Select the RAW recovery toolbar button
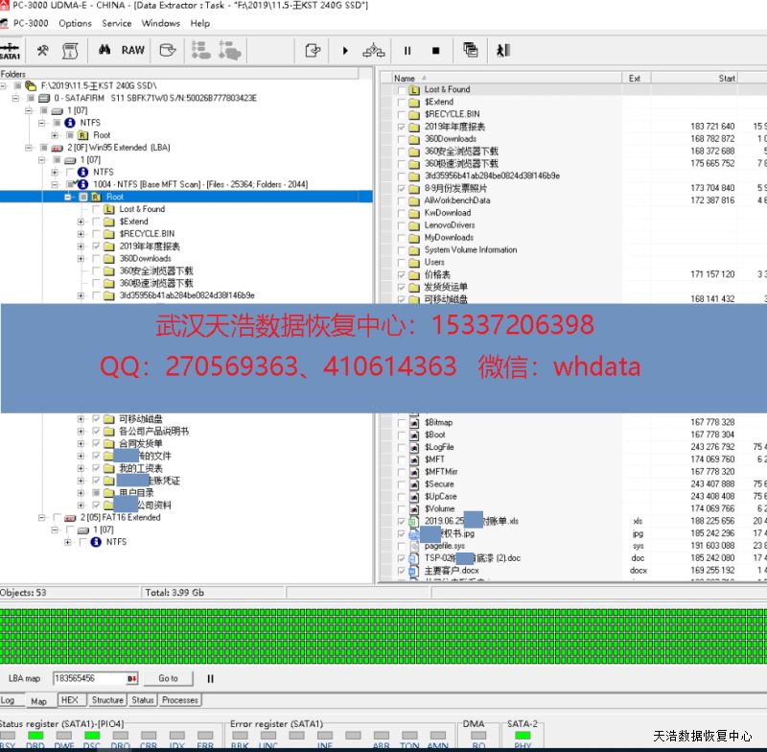This screenshot has width=767, height=752. coord(133,51)
